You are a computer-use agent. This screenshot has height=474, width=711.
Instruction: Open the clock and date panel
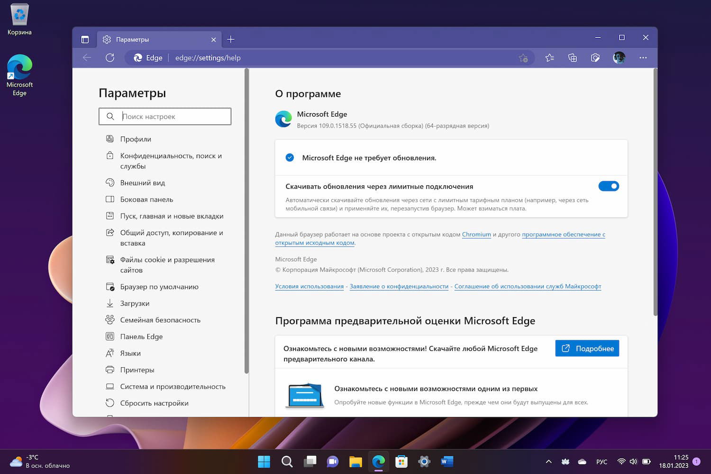(674, 461)
